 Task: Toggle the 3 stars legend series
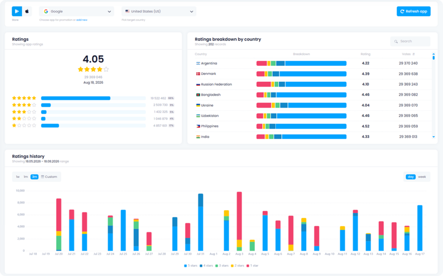pos(222,266)
